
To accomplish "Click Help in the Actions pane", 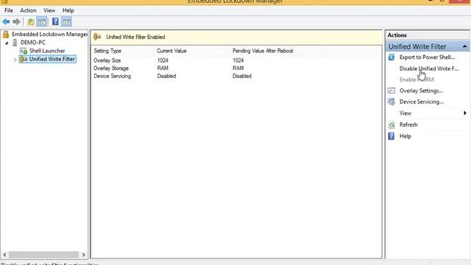I will tap(406, 136).
